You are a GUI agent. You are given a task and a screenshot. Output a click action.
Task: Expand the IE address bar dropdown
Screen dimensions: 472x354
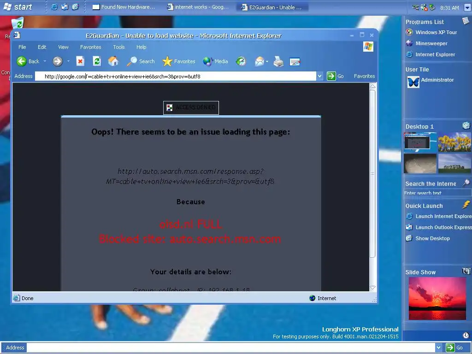click(320, 76)
